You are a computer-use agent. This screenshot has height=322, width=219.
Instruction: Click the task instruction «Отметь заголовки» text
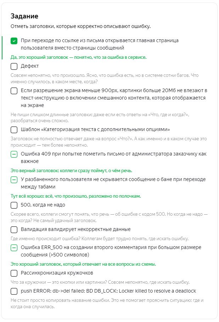click(80, 27)
